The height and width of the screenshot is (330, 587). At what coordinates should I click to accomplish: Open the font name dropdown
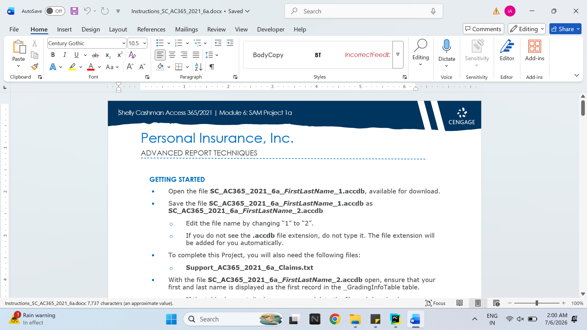coord(124,43)
